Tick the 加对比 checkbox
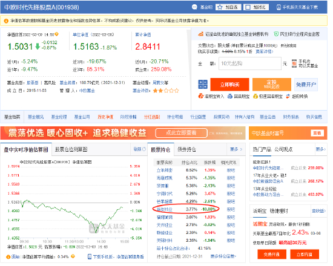This screenshot has height=266, width=333. pos(248,7)
